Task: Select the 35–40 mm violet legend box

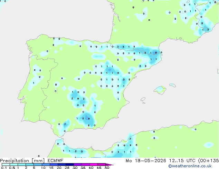Action: [86, 165]
